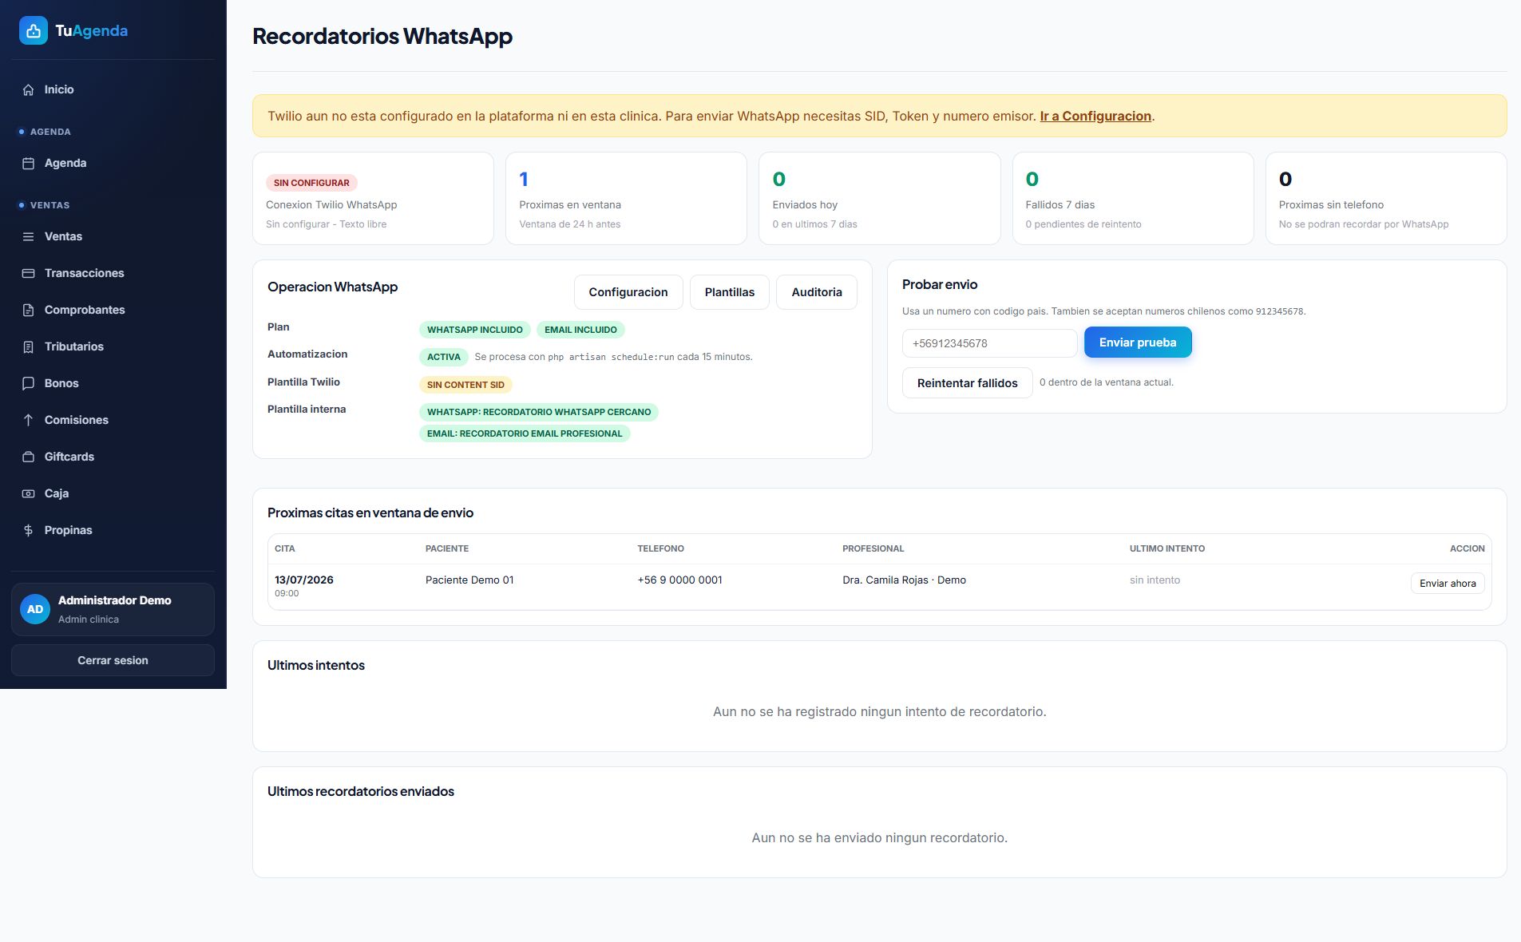Click the SIN CONFIGURAR status badge
This screenshot has height=942, width=1521.
(x=311, y=183)
